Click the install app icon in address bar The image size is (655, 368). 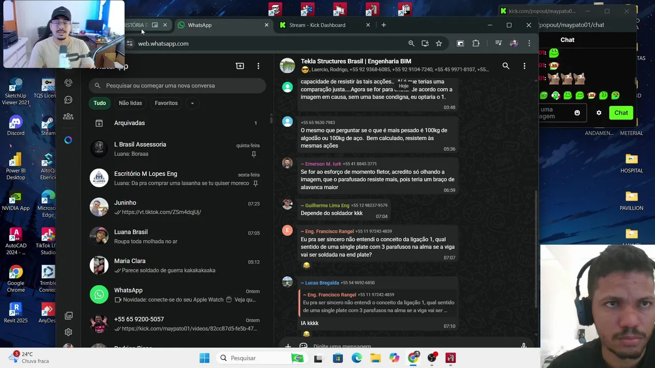(425, 43)
